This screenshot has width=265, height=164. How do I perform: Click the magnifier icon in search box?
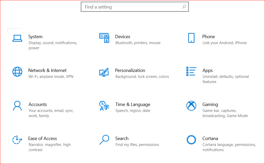[184, 7]
